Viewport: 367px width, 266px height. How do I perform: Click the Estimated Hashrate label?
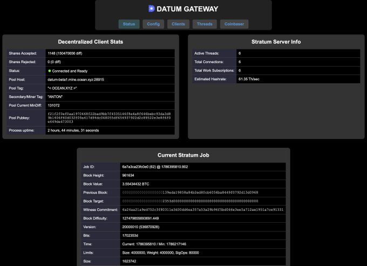pyautogui.click(x=210, y=79)
